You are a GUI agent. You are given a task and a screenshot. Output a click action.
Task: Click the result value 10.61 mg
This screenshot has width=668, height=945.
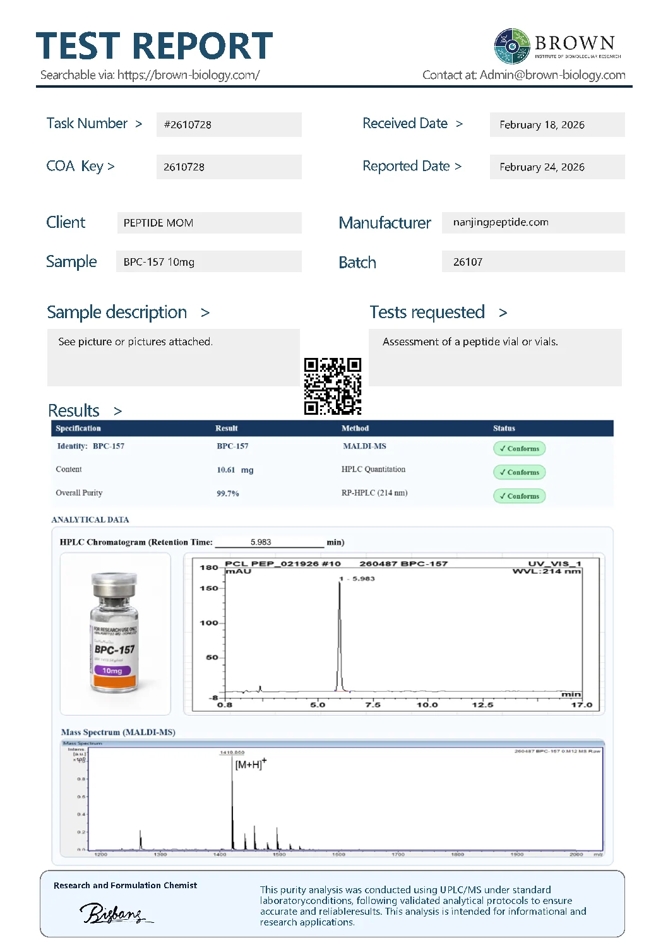click(x=235, y=470)
